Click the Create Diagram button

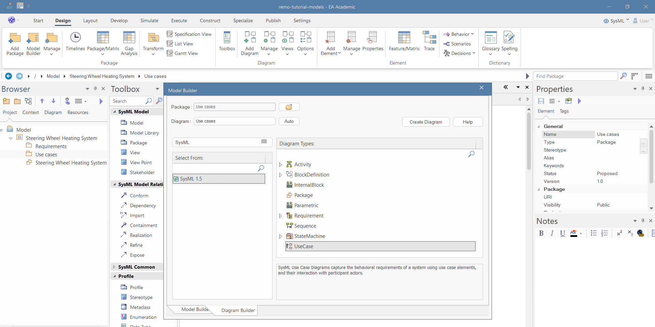point(425,122)
